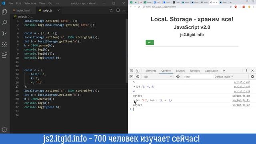Open the Source Control view
The width and height of the screenshot is (256, 144).
(x=4, y=33)
